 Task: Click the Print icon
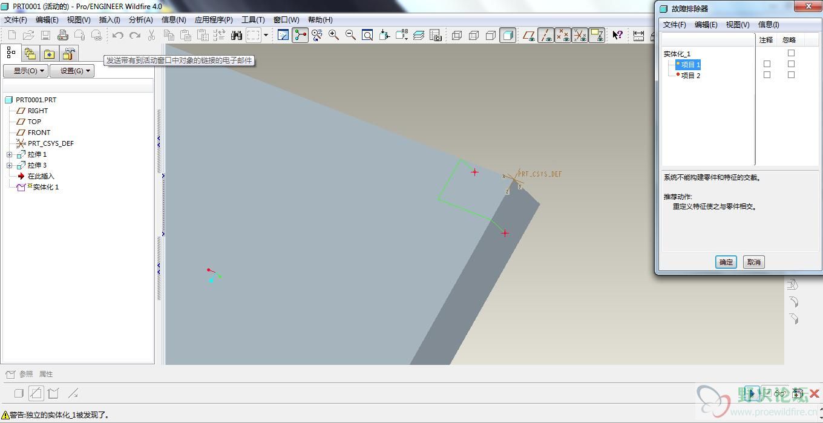coord(62,36)
